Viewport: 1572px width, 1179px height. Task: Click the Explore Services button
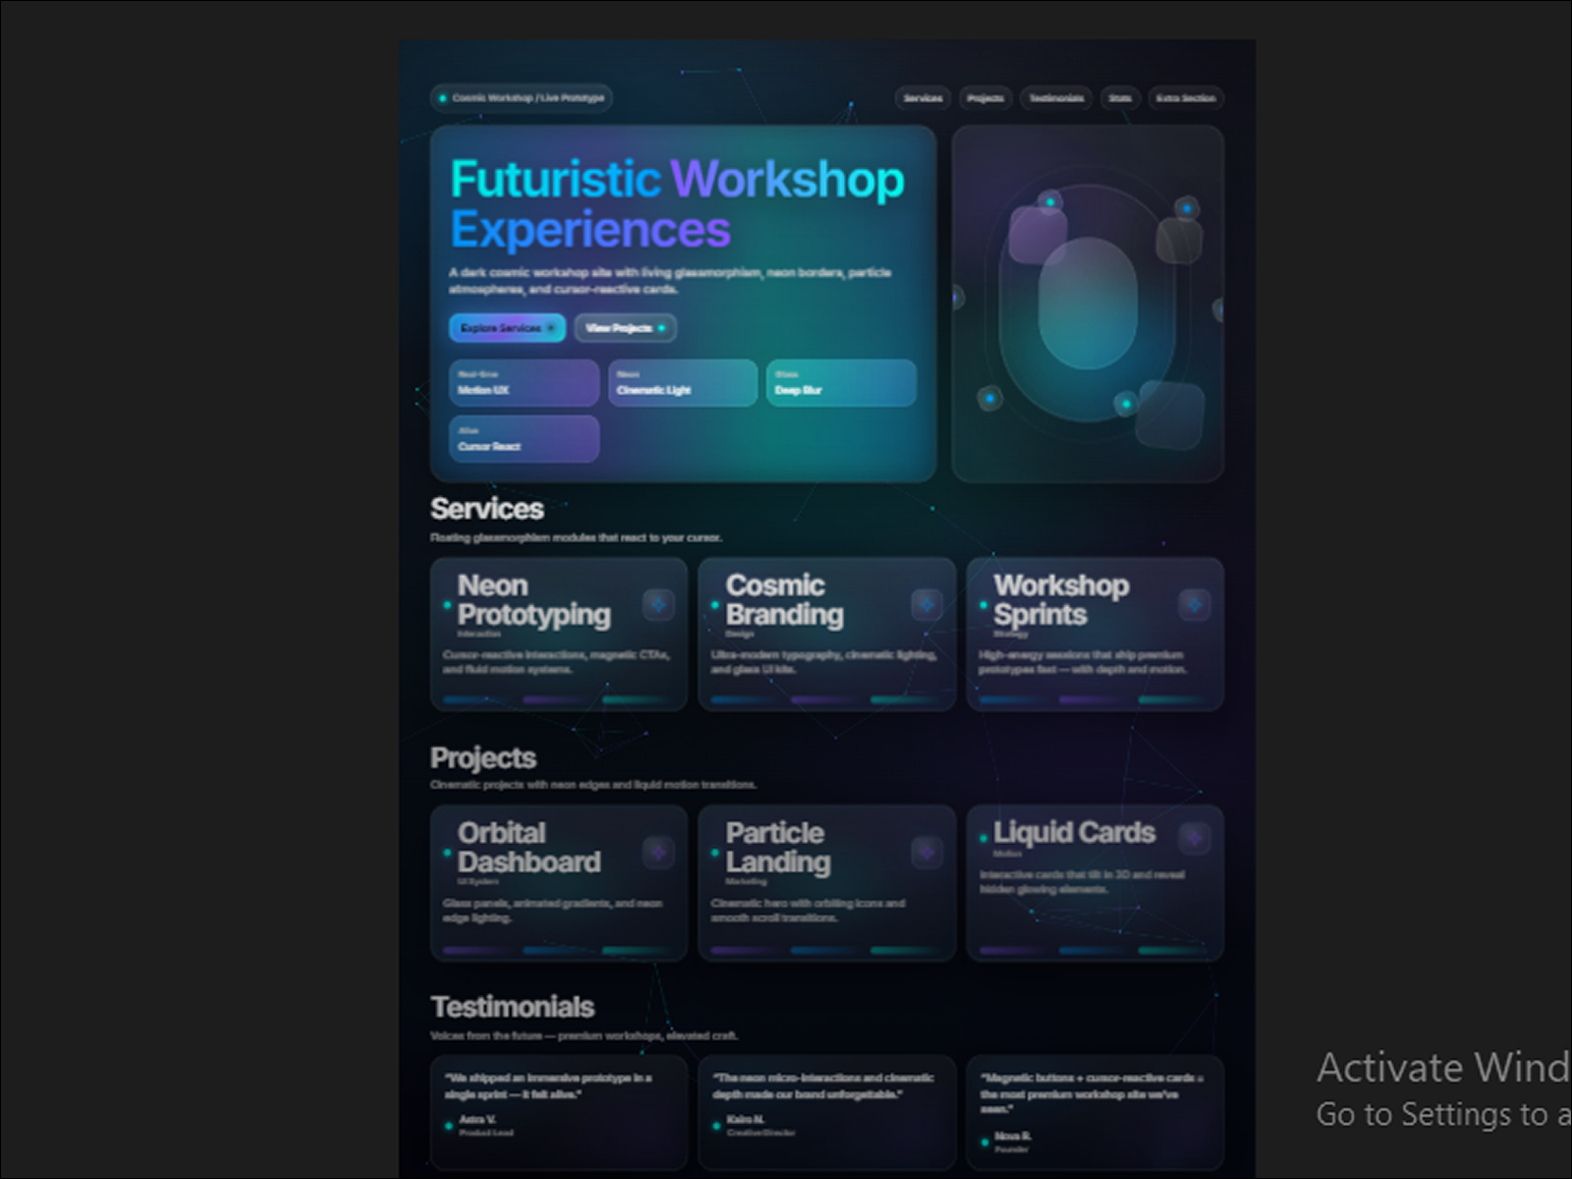(x=507, y=328)
